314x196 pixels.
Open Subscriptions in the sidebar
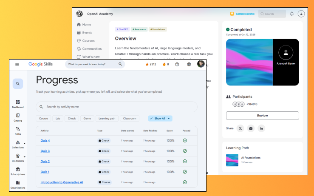coord(18,171)
